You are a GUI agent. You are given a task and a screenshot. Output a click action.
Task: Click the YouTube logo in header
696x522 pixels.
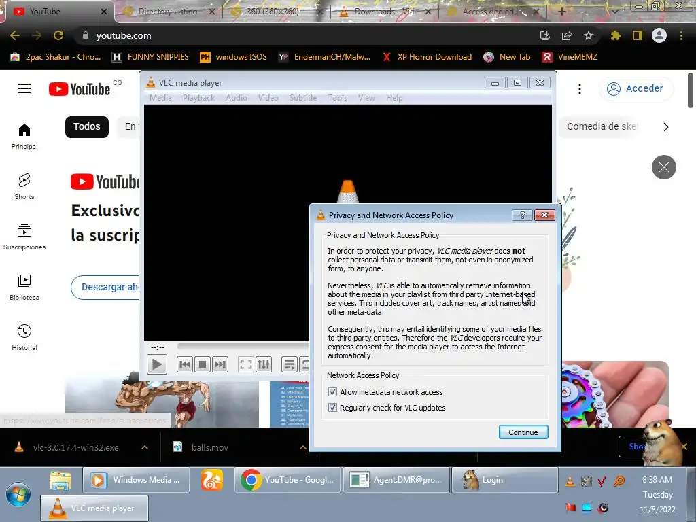(80, 89)
